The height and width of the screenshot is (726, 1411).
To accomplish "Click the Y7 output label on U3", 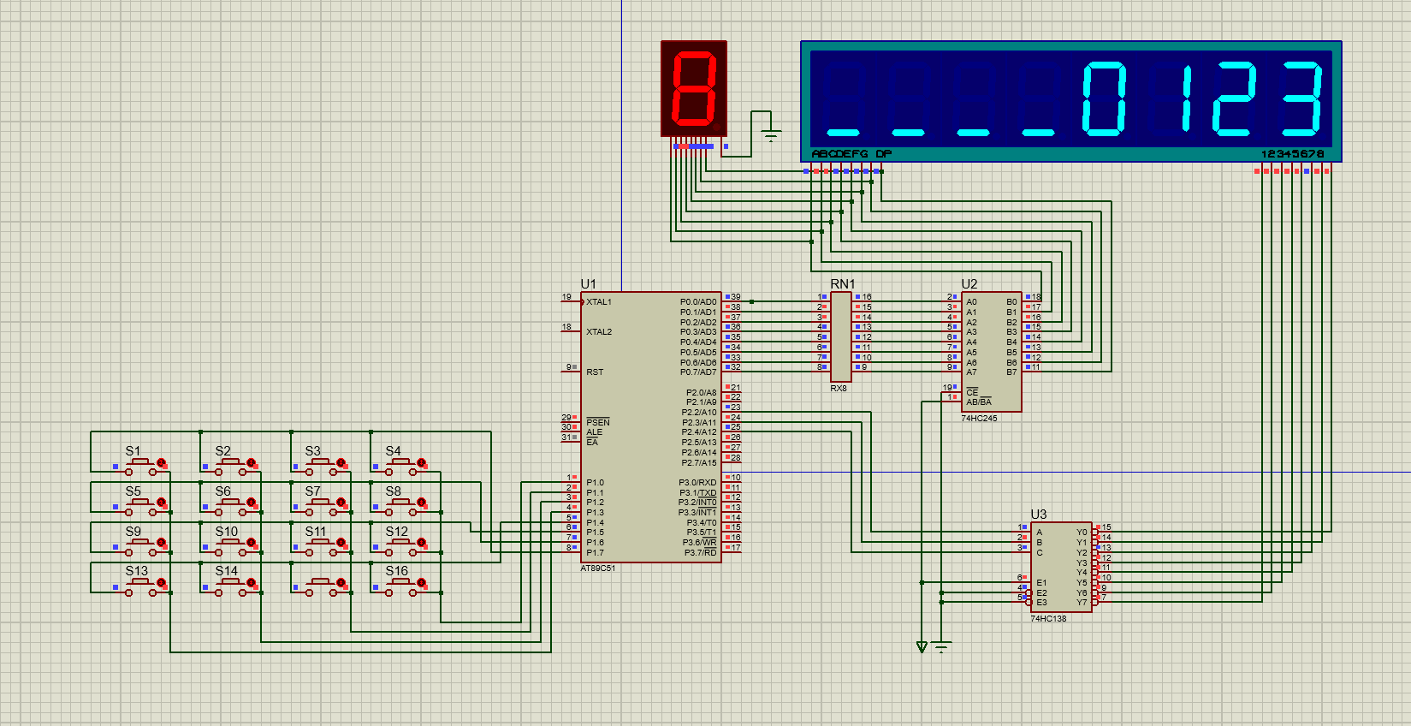I will pos(1082,603).
